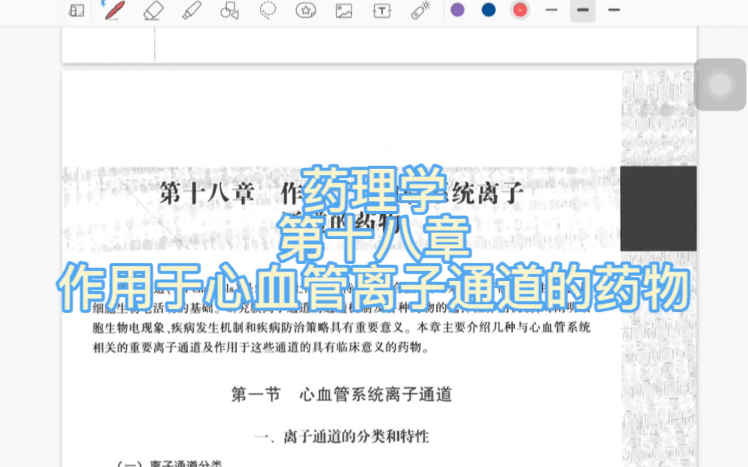Choose the dark blue pen color
This screenshot has height=467, width=748.
pos(489,10)
